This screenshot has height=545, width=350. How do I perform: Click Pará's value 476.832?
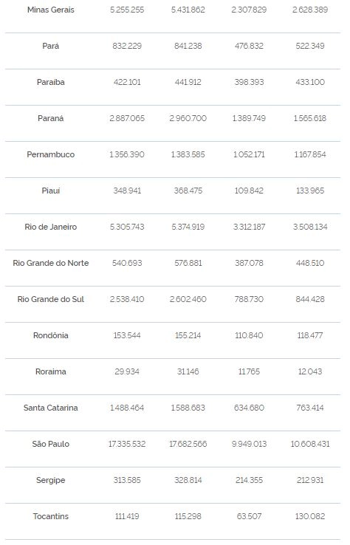tap(249, 46)
